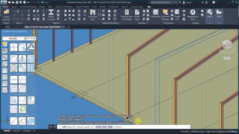
Task: Click the Share button in title bar
Action: click(x=45, y=3)
